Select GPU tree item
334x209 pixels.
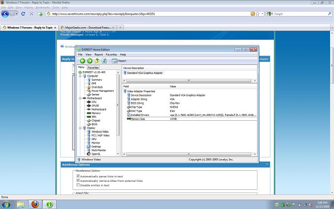pos(94,139)
